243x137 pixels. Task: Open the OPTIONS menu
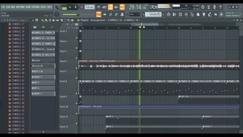(35, 7)
